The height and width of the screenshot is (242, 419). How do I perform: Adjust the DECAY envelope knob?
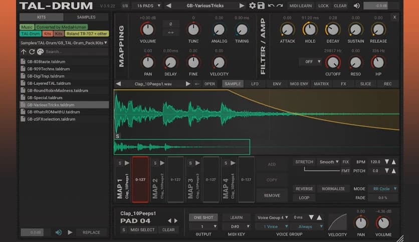(333, 30)
